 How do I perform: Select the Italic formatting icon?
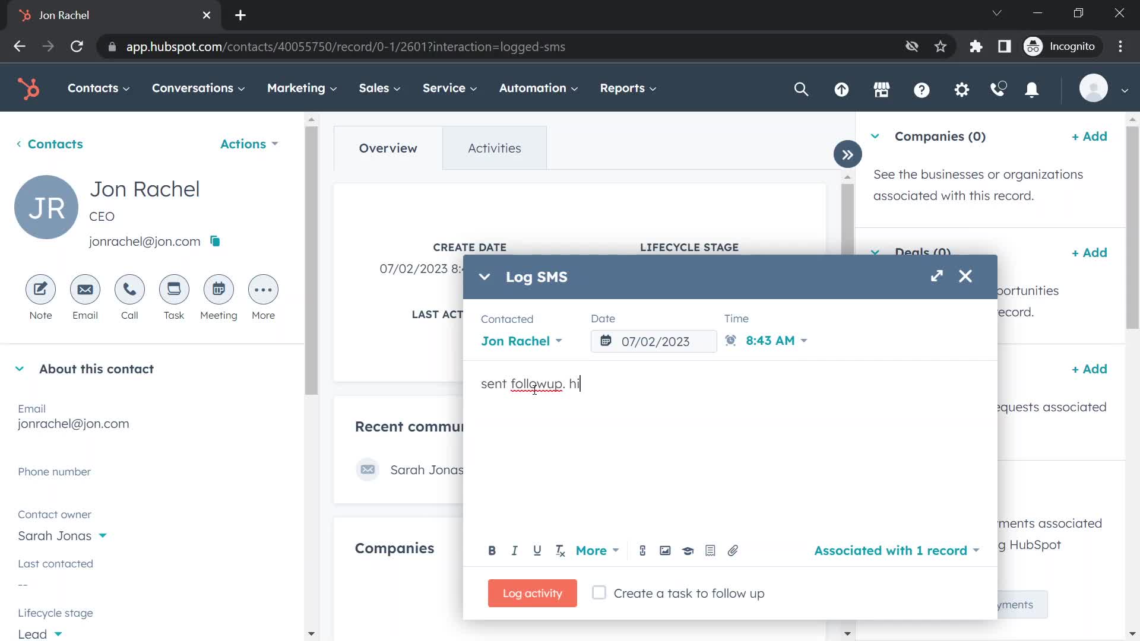pyautogui.click(x=514, y=550)
